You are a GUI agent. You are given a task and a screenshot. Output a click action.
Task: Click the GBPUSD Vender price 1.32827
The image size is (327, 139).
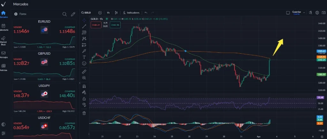pyautogui.click(x=21, y=63)
